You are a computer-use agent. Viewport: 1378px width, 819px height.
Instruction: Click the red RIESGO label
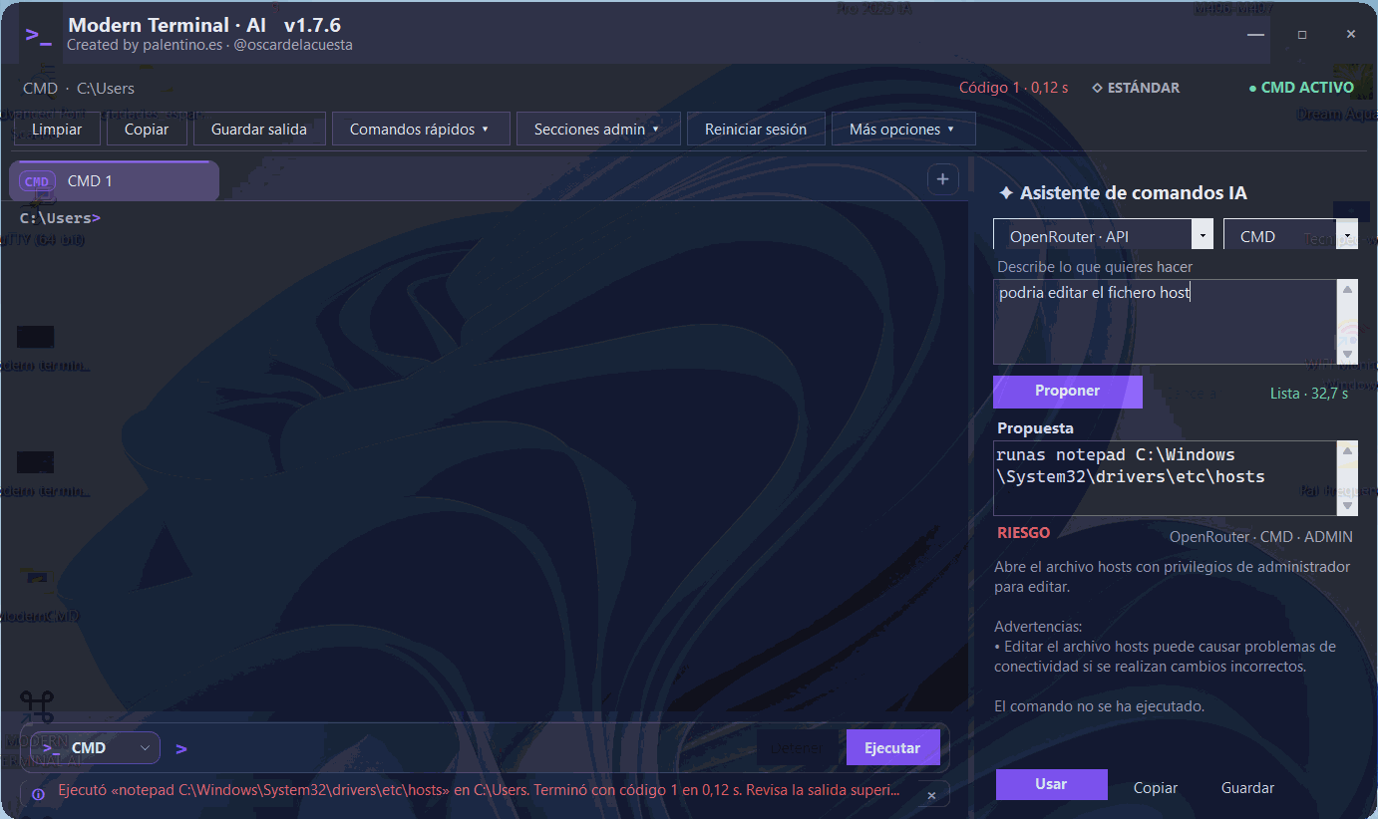pyautogui.click(x=1023, y=533)
